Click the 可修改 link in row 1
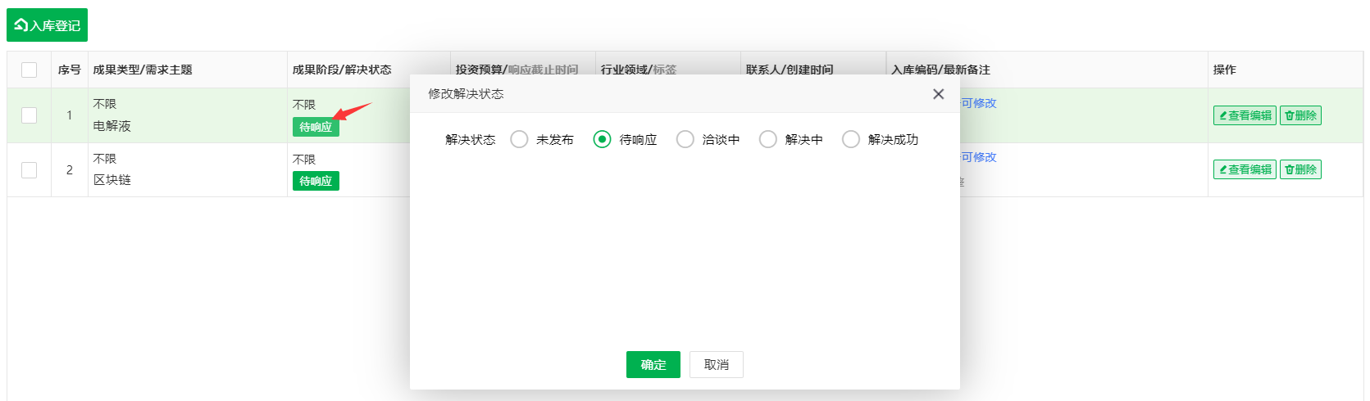1370x401 pixels. [x=979, y=103]
